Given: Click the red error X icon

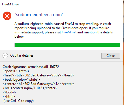Looking at the screenshot, I should pos(7,16).
